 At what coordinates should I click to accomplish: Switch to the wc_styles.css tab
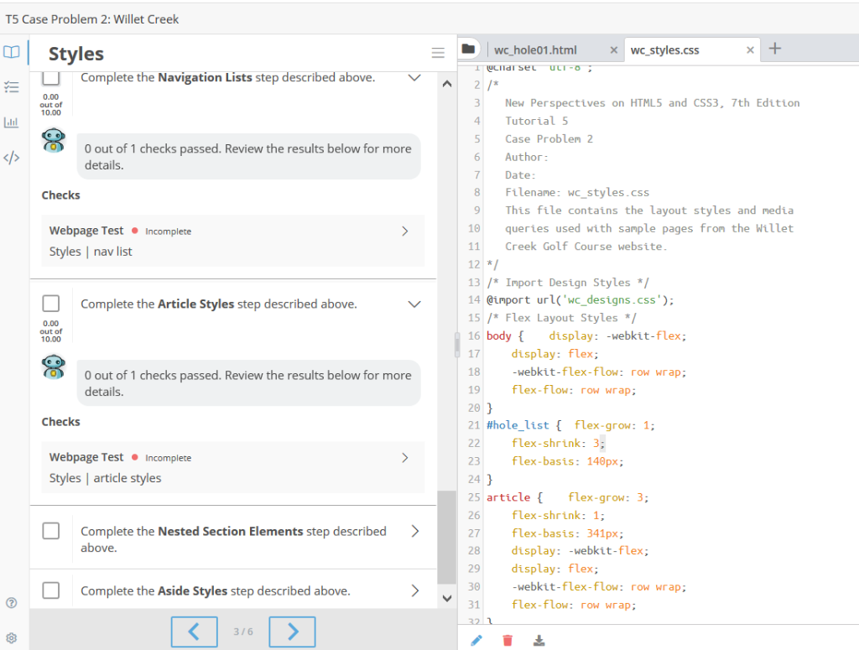point(664,49)
